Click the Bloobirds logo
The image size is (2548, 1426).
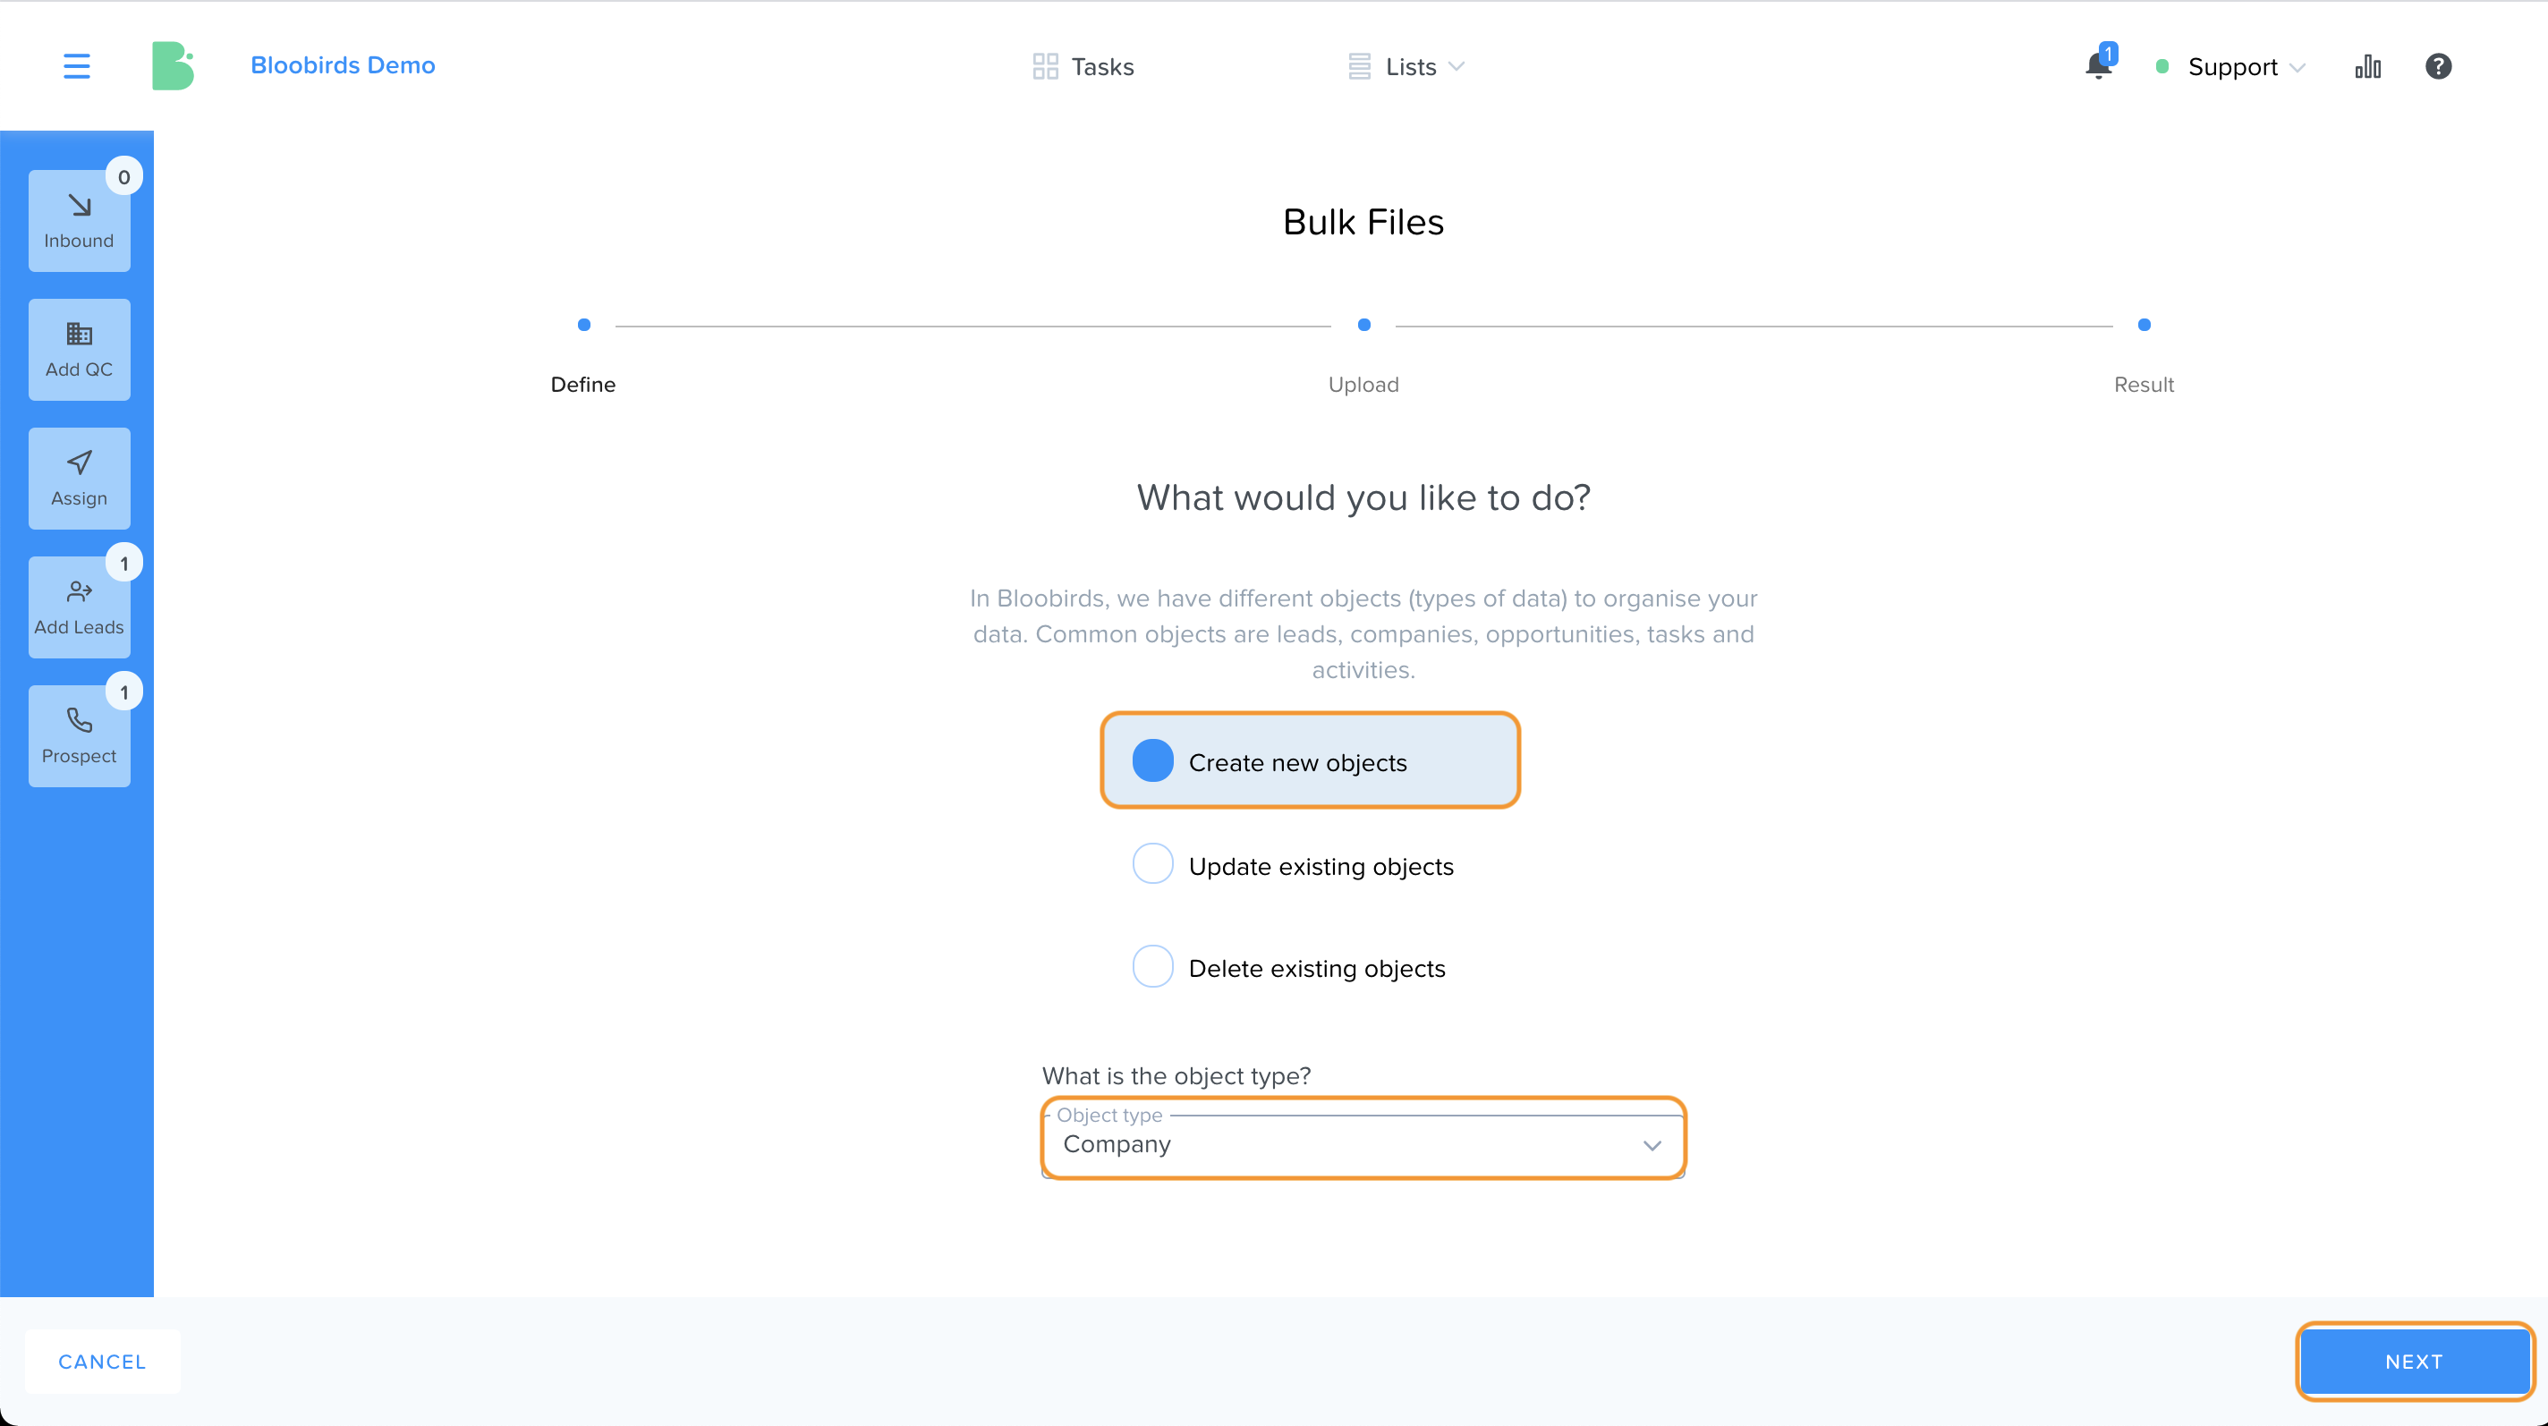pos(172,66)
